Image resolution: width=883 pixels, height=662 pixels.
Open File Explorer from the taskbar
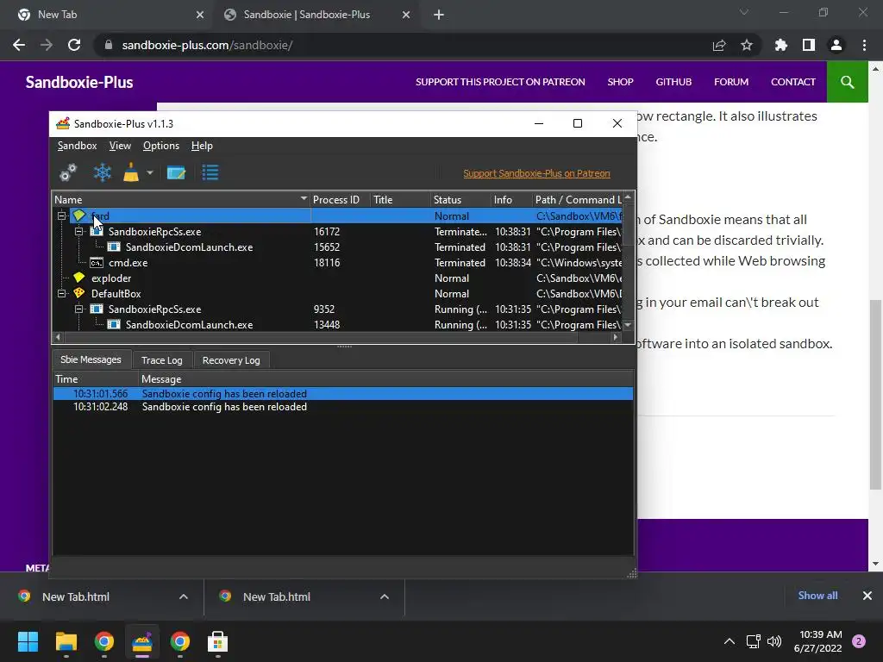pyautogui.click(x=66, y=641)
